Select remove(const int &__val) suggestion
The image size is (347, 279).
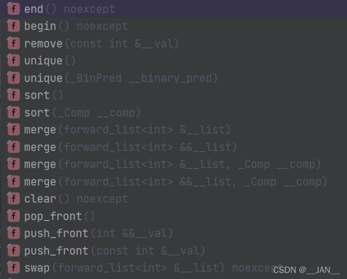(173, 43)
